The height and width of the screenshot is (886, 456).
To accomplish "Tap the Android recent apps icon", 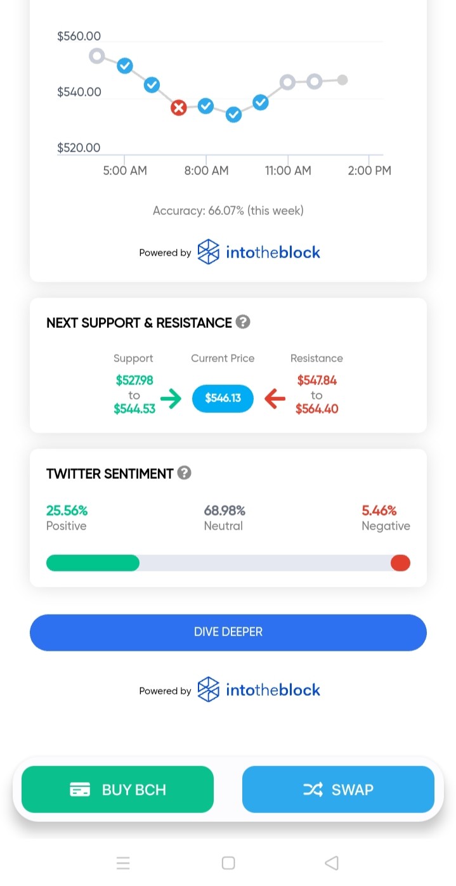I will tap(123, 863).
